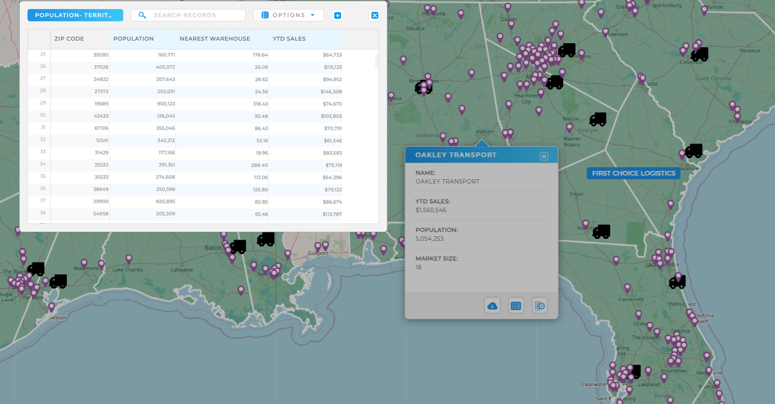Click nearest warehouse cell 288.40
Image resolution: width=775 pixels, height=404 pixels.
tap(261, 165)
